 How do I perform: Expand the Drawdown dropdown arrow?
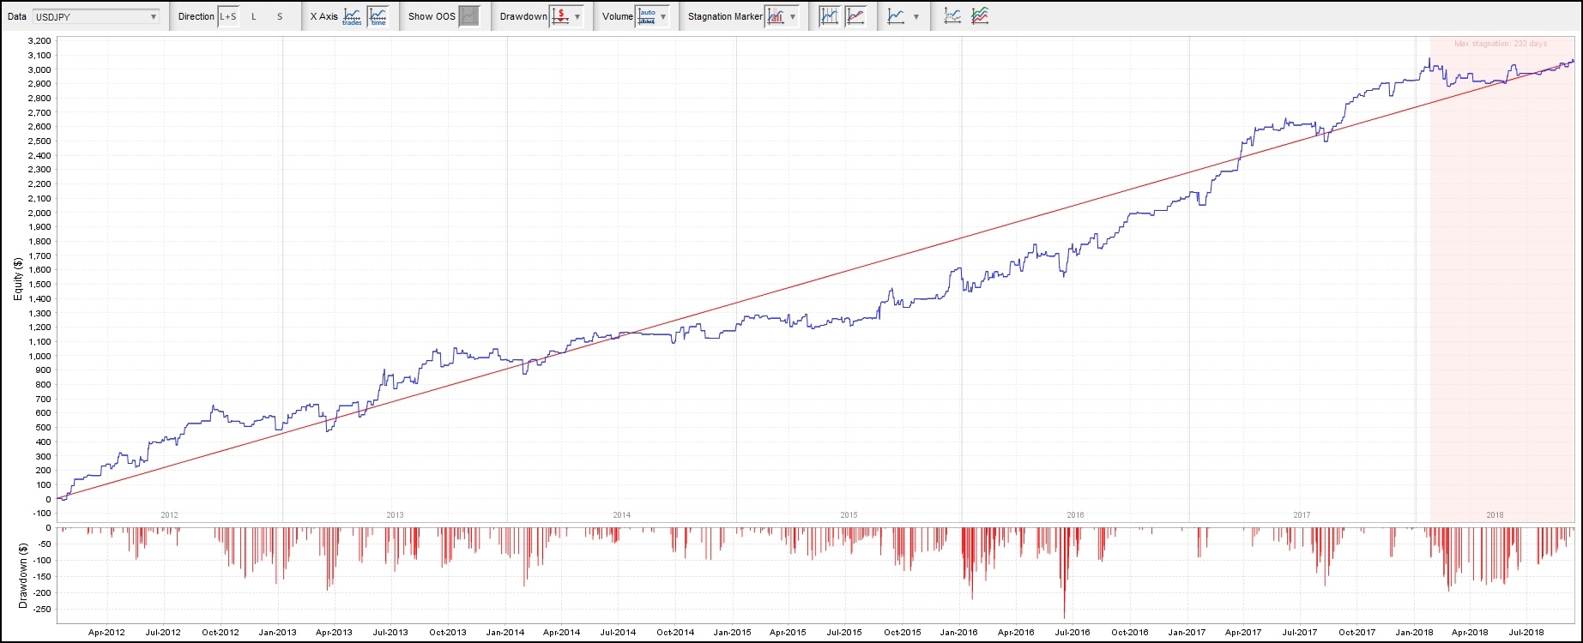click(x=577, y=17)
